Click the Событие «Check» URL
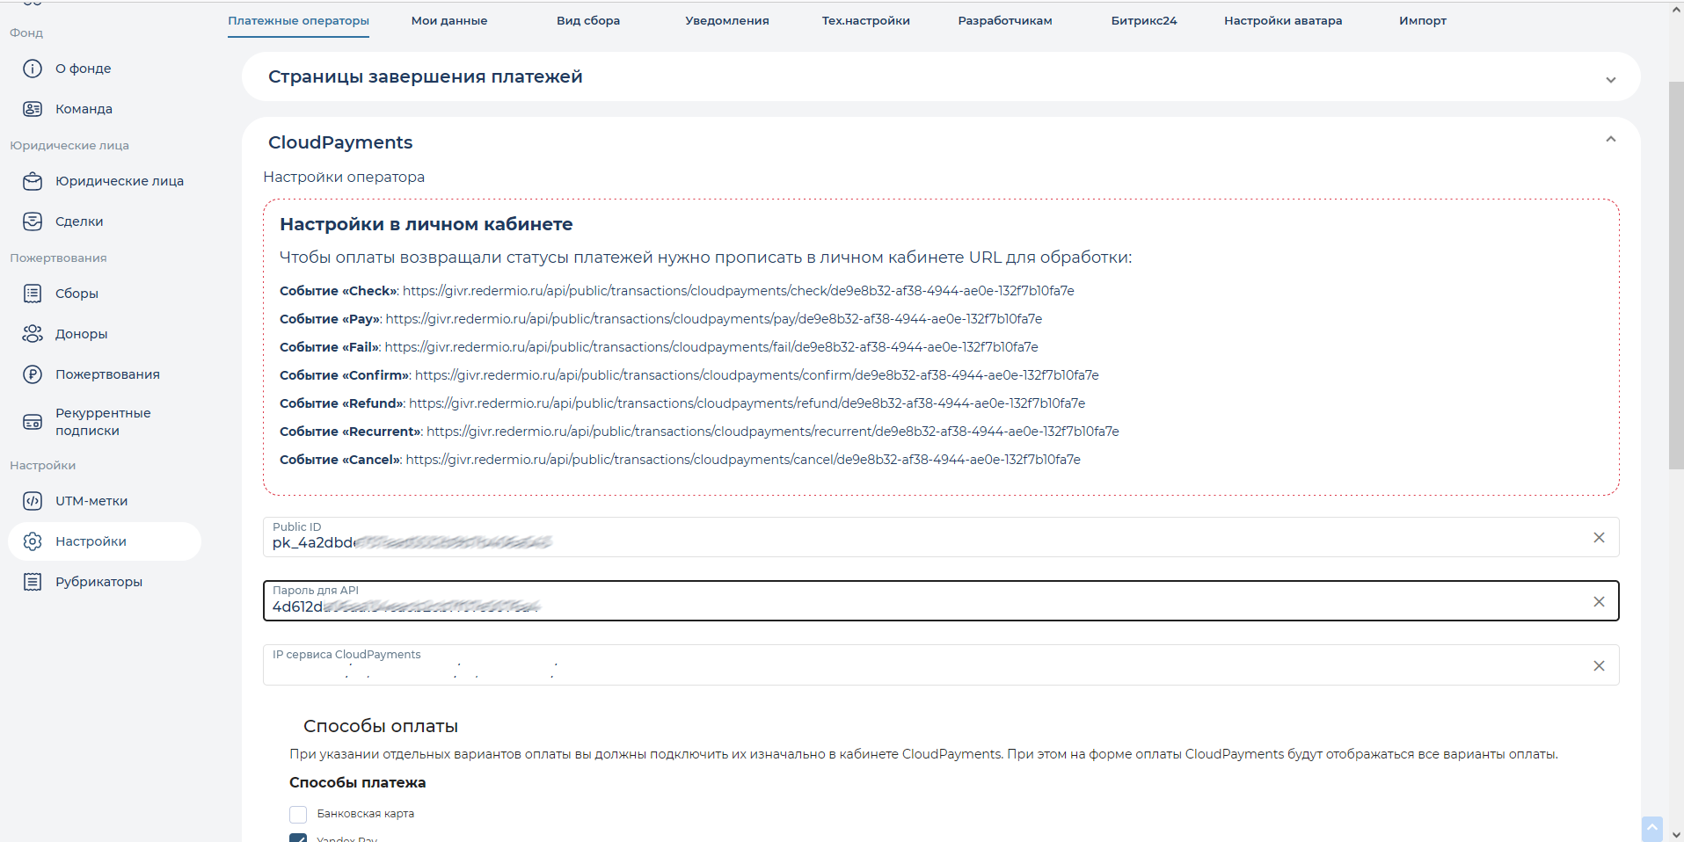 739,291
